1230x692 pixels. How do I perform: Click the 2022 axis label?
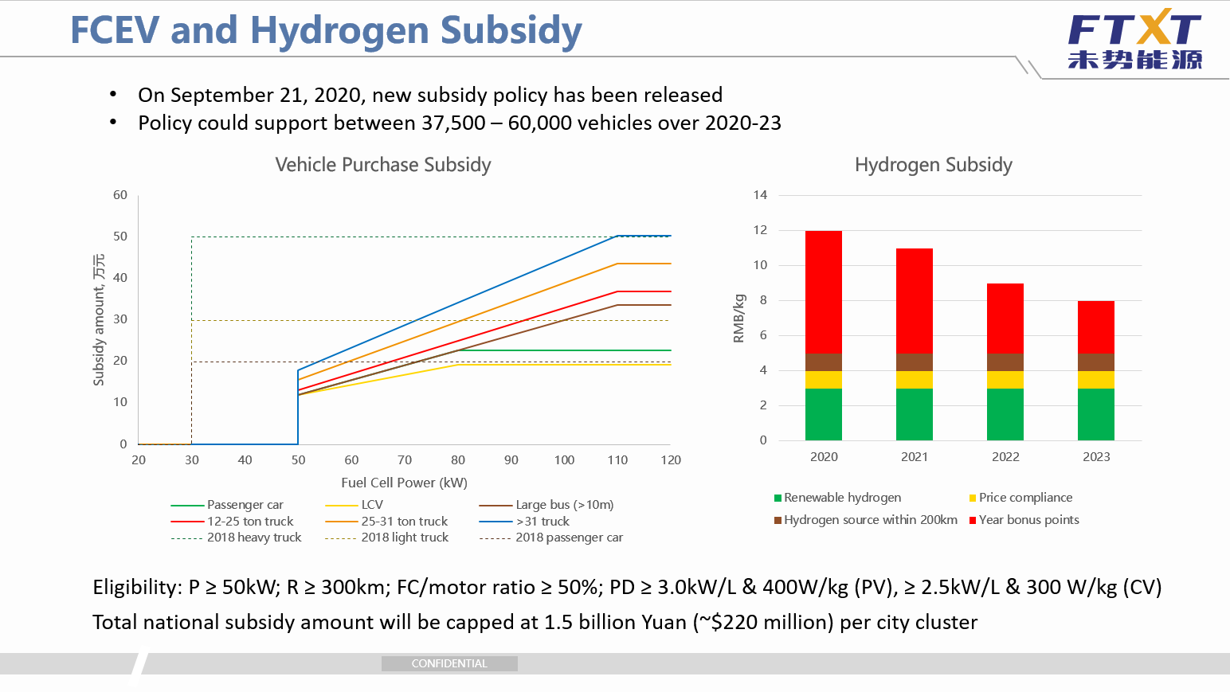coord(1005,457)
